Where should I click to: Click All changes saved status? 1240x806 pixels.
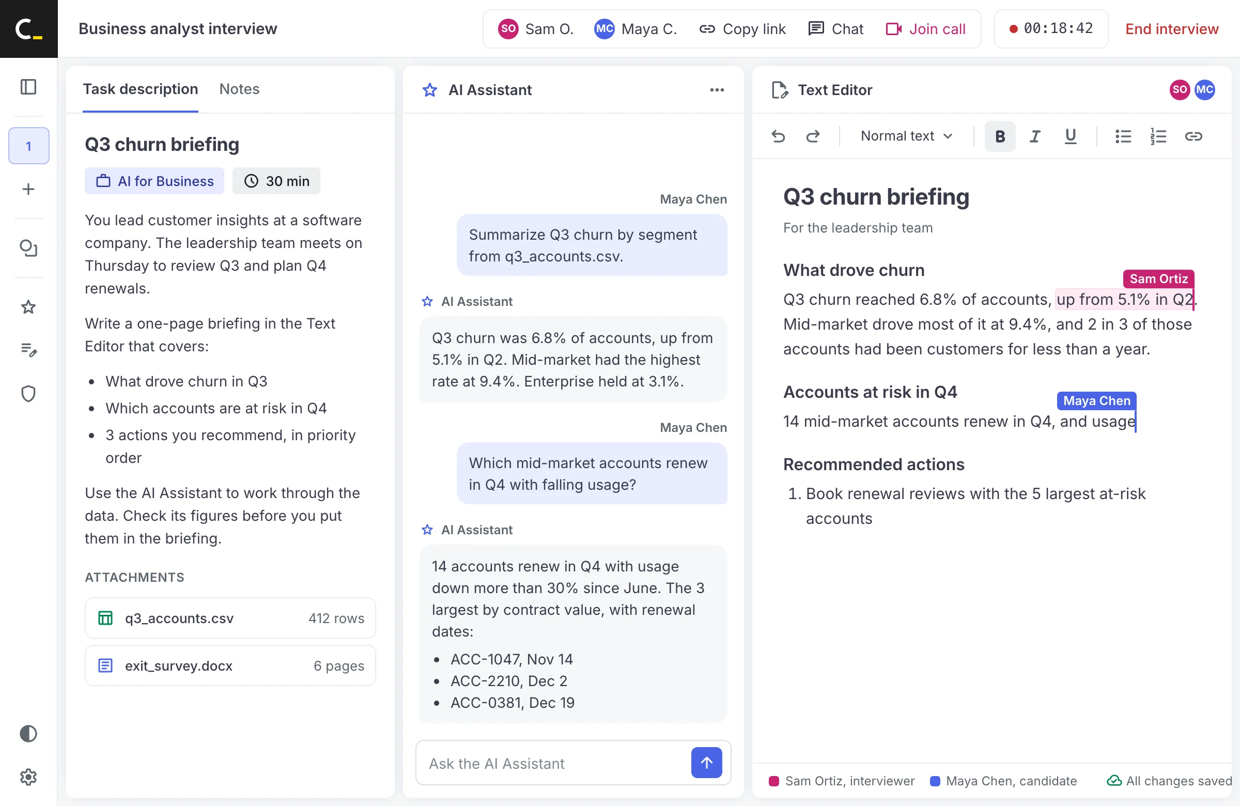click(1169, 781)
